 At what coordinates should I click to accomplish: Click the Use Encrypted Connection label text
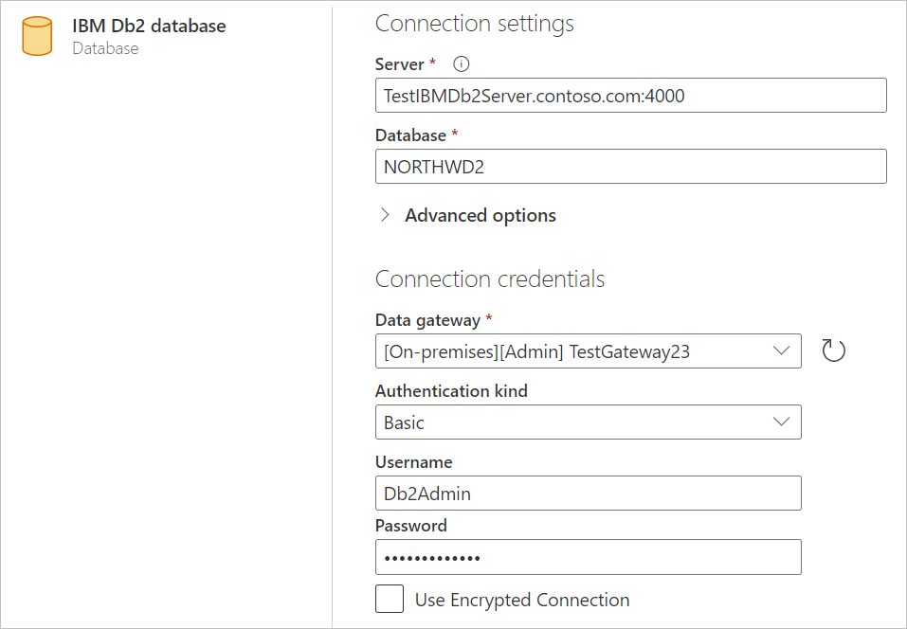tap(522, 600)
